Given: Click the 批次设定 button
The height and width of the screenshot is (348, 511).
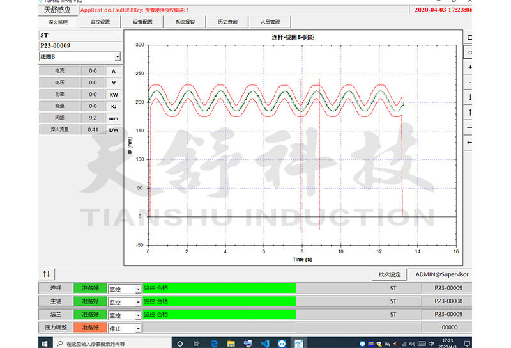Looking at the screenshot, I should pyautogui.click(x=390, y=274).
